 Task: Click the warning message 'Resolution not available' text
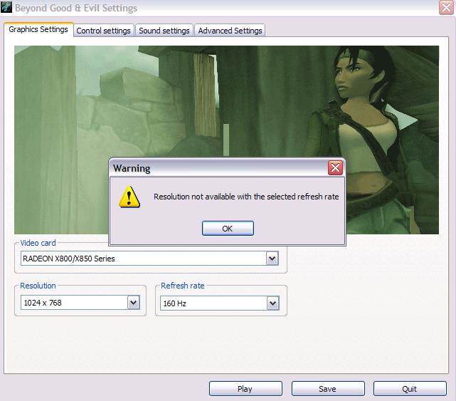(246, 197)
